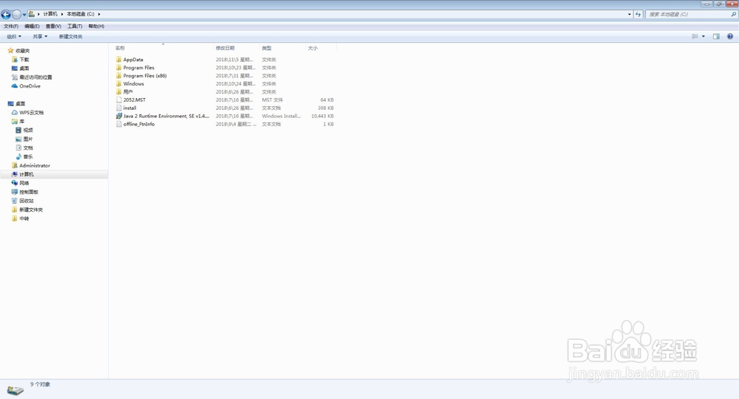Open the 网络 network icon
This screenshot has width=739, height=399.
15,183
